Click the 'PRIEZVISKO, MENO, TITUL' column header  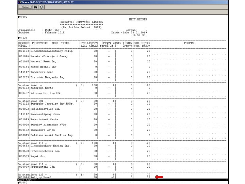pos(51,43)
